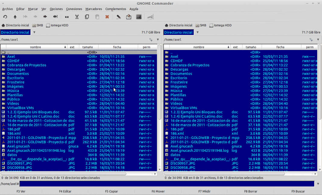322x195 pixels.
Task: Select 186.xml in the left pane
Action: point(79,134)
